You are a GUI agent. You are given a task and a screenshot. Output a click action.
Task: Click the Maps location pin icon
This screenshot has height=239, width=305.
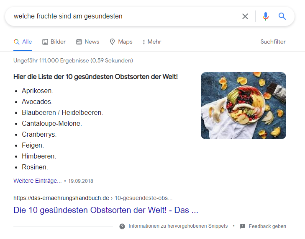(x=112, y=42)
